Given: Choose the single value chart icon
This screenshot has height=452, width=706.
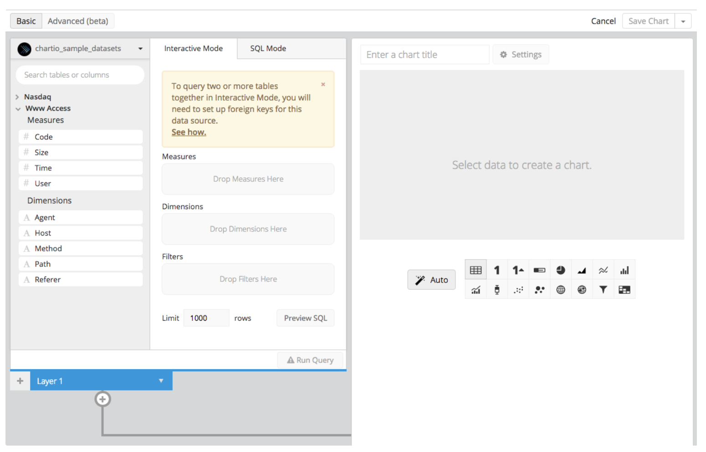Looking at the screenshot, I should click(x=497, y=270).
